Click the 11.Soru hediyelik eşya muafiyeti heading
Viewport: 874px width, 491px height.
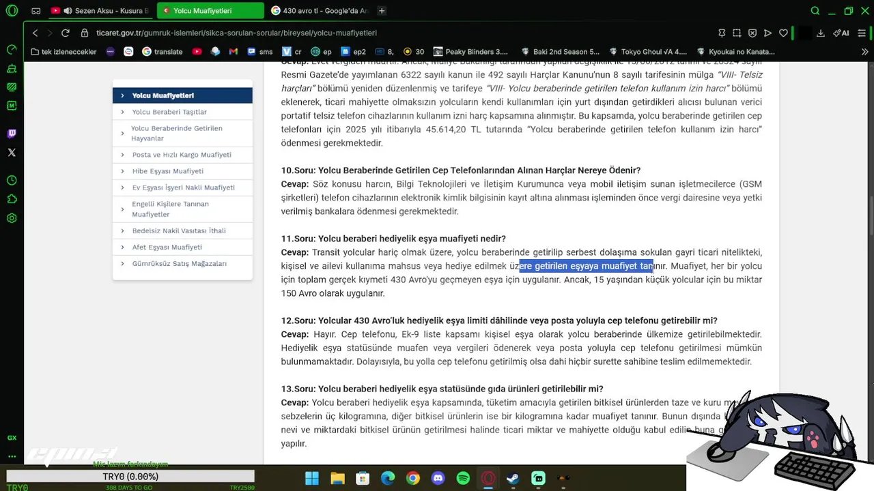click(393, 239)
